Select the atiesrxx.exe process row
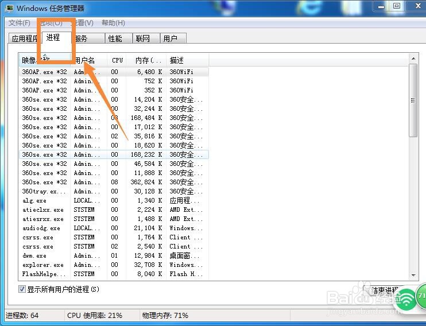 click(x=114, y=219)
